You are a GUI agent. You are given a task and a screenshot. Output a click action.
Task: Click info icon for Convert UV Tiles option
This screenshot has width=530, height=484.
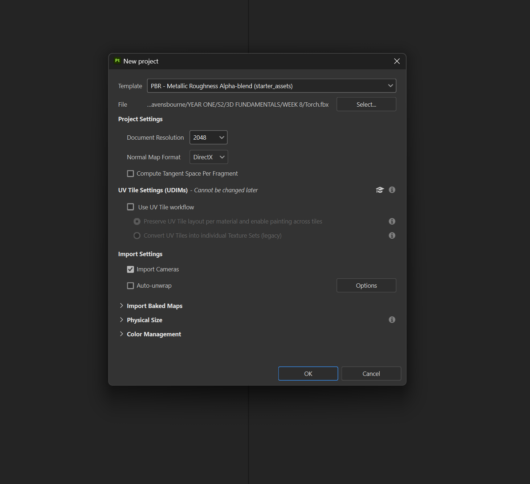(392, 235)
